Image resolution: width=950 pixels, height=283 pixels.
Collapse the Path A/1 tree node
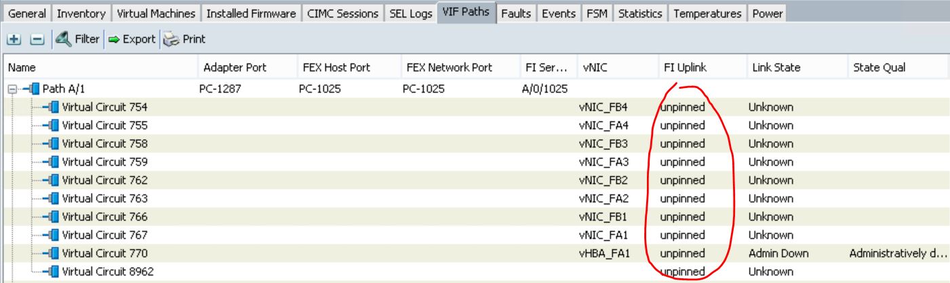point(11,89)
